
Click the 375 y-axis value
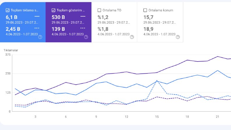(x=8, y=55)
